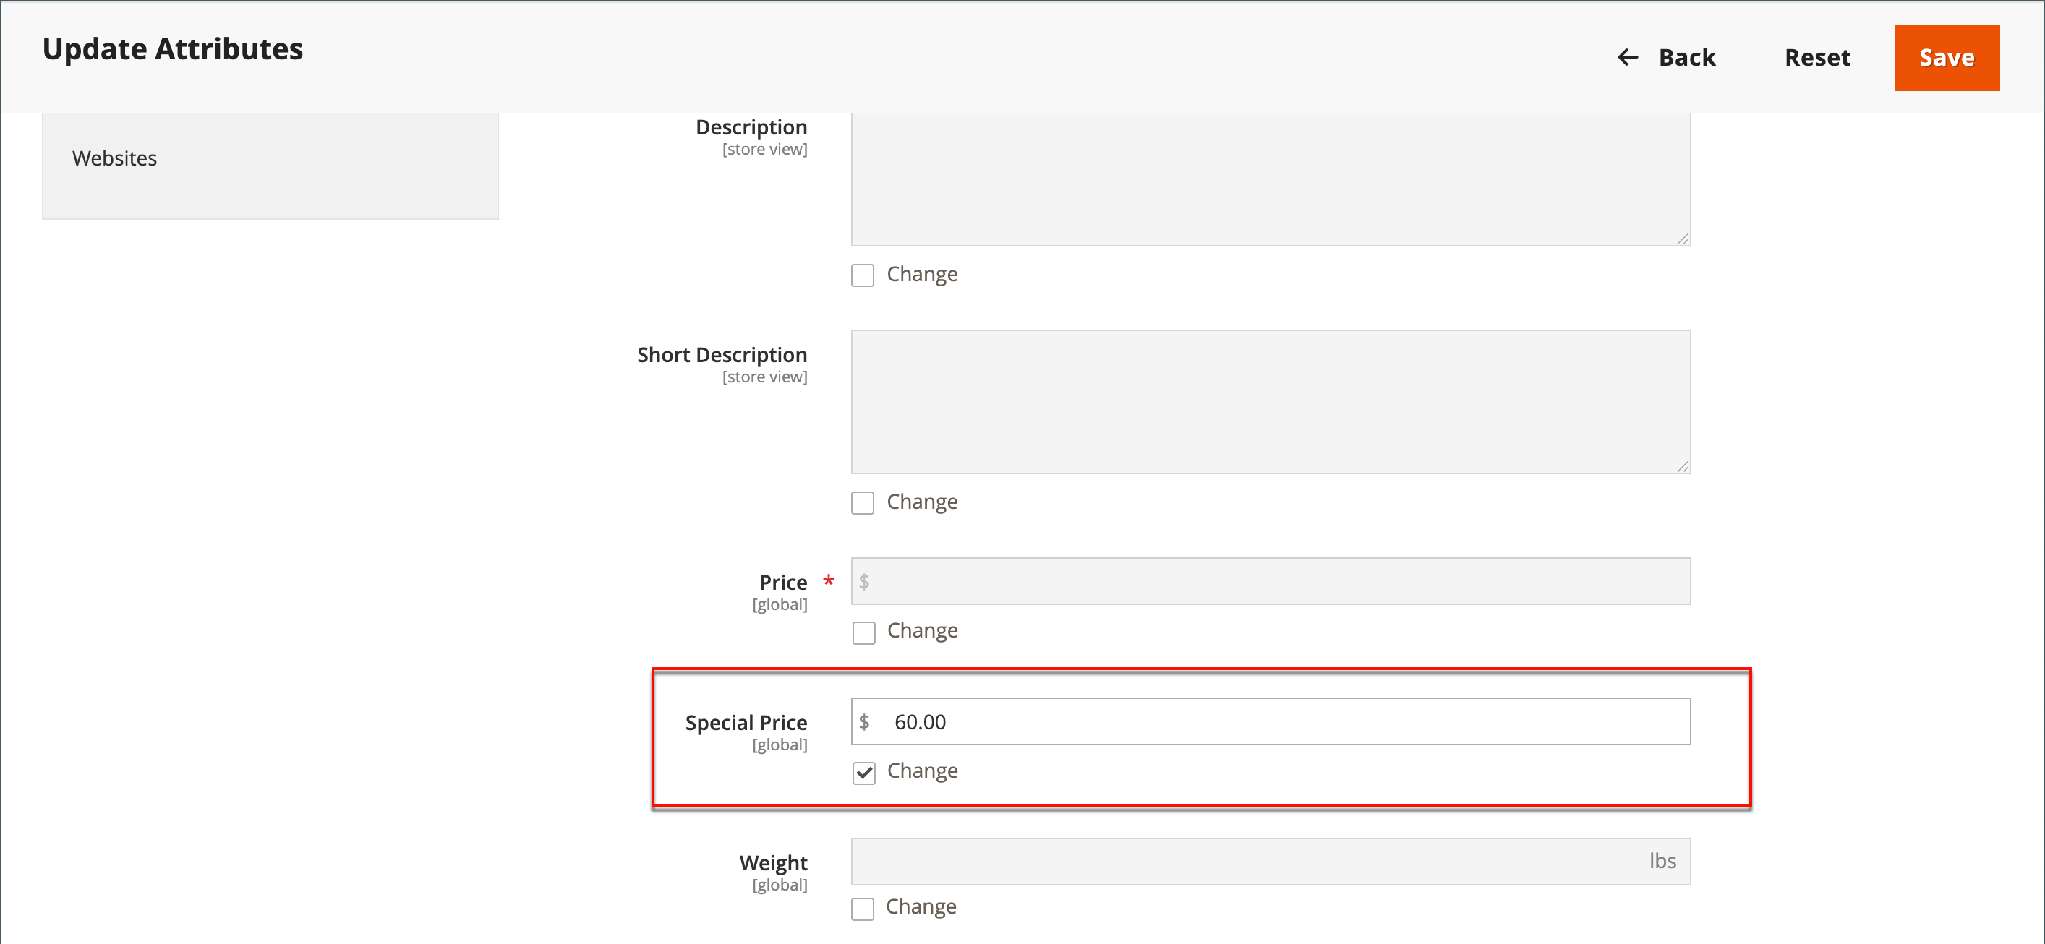Screen dimensions: 2045x944
Task: Click the Description text area
Action: pyautogui.click(x=1271, y=179)
